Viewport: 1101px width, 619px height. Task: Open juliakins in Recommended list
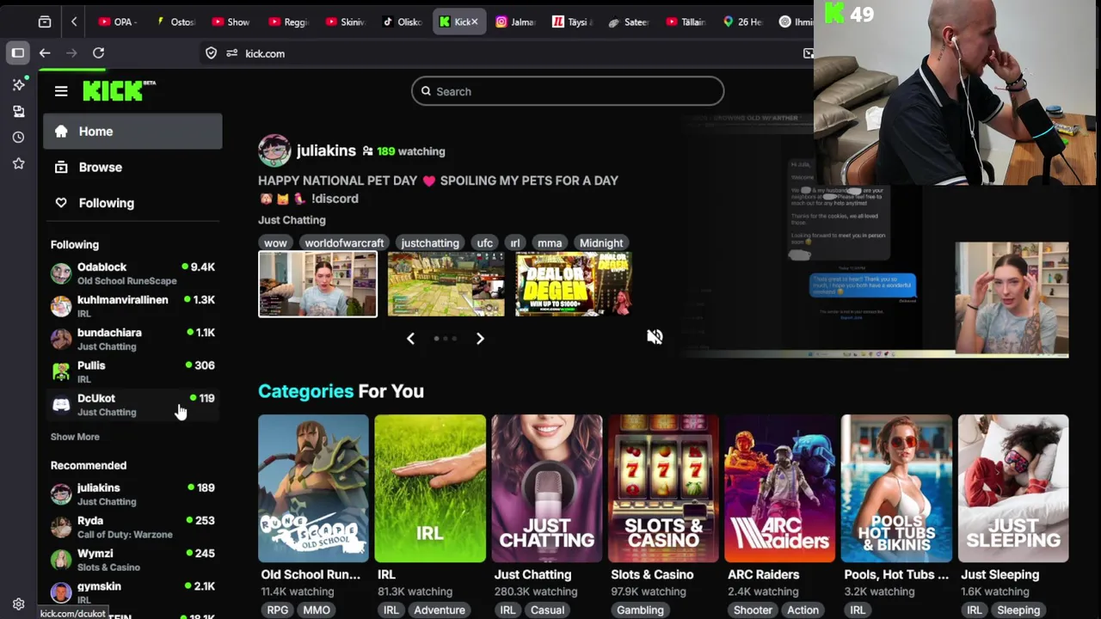pos(132,494)
